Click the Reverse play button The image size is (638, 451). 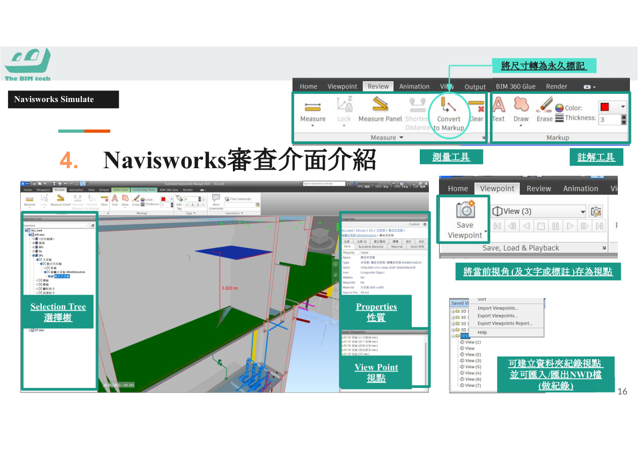(526, 226)
